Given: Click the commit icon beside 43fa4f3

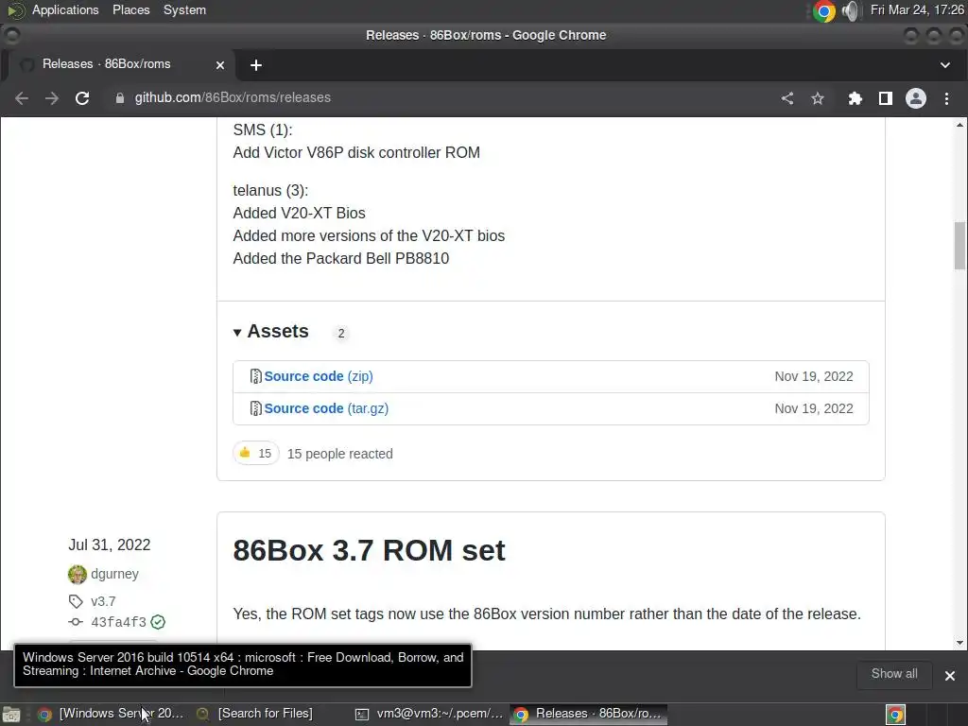Looking at the screenshot, I should pos(76,622).
